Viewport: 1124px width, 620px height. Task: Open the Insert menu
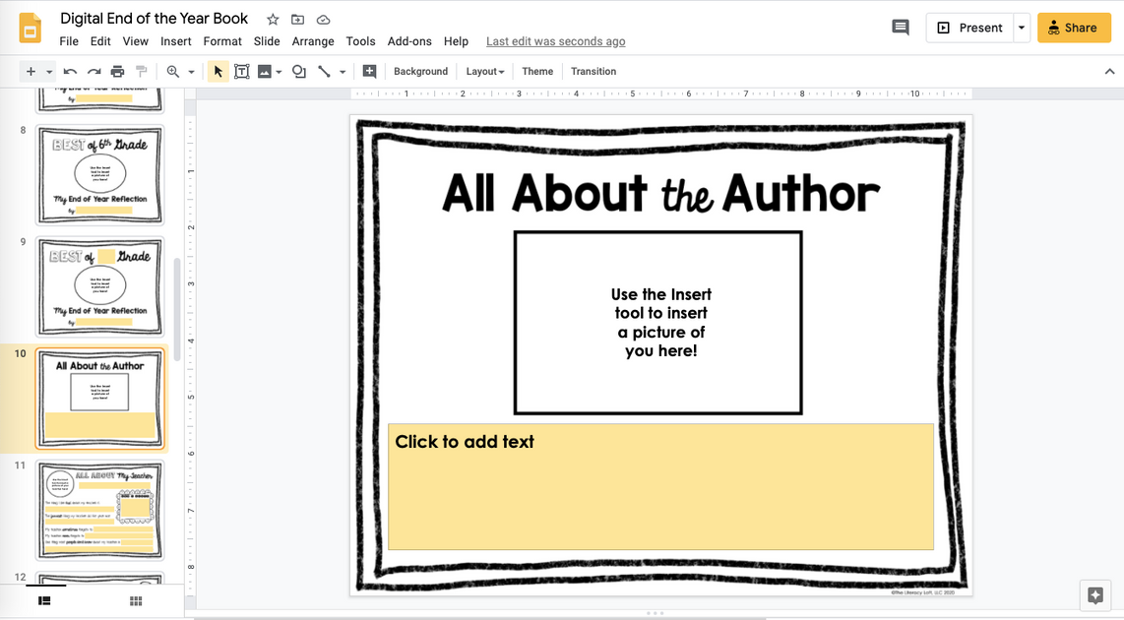coord(175,41)
